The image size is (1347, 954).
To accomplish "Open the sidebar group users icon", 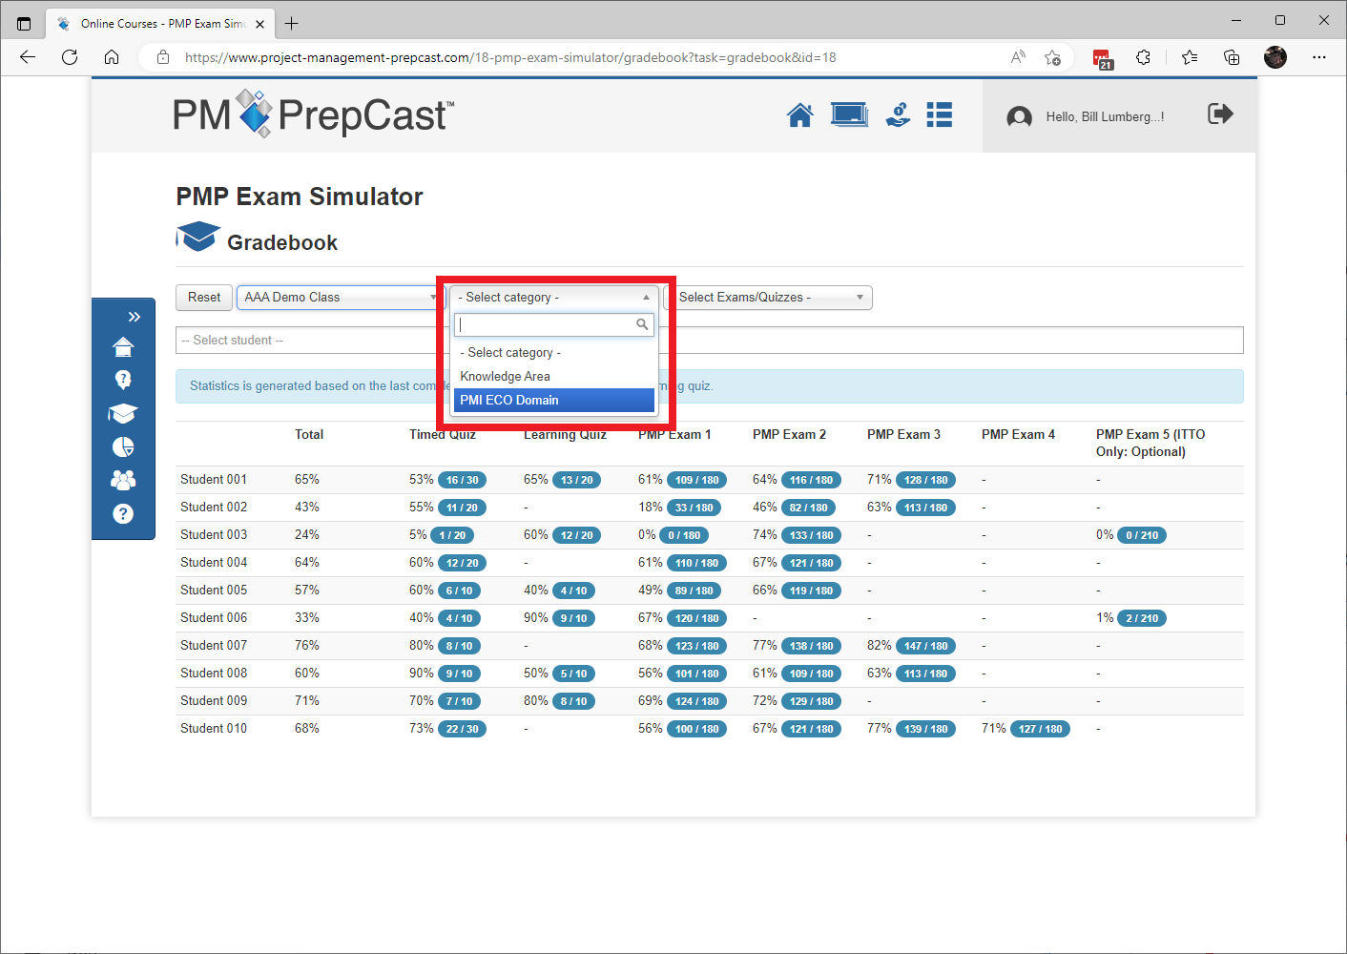I will pos(123,480).
